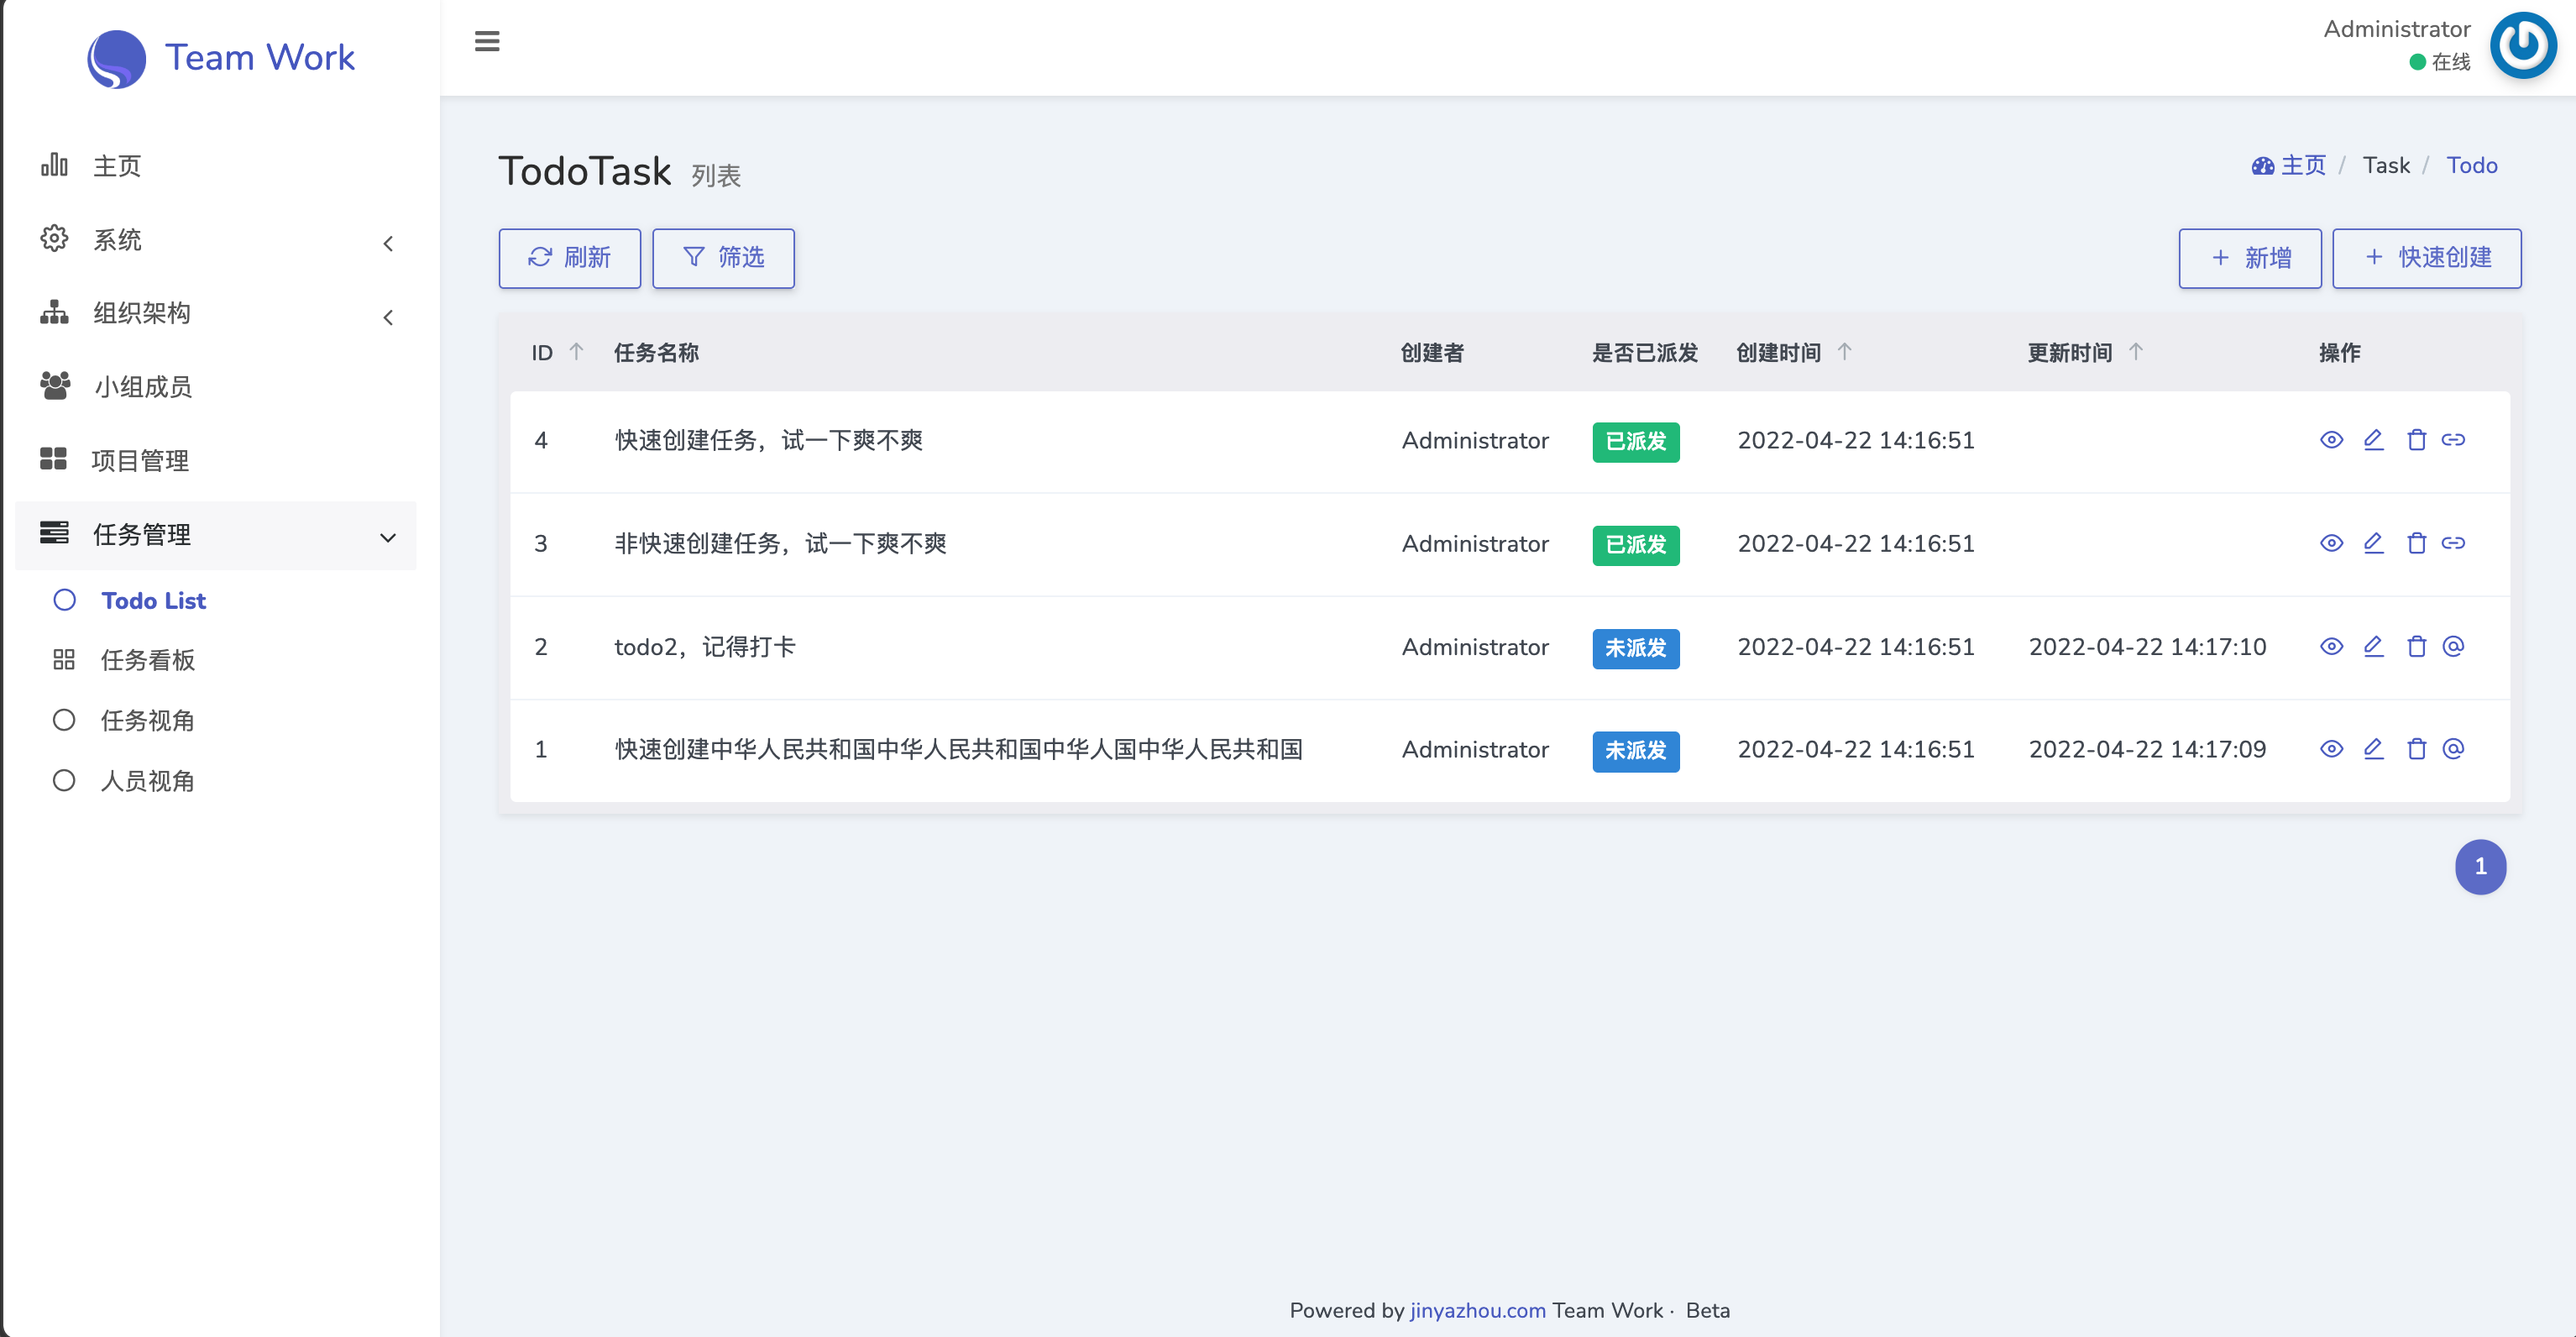The image size is (2576, 1337).
Task: Click the 快速创建 quick create button
Action: tap(2427, 258)
